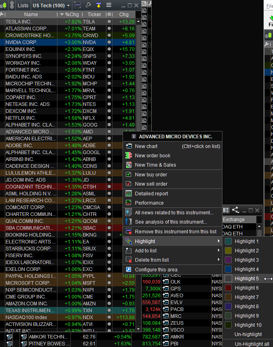Viewport: 273px width, 347px height.
Task: Select New Time & Sales menu entry
Action: pyautogui.click(x=173, y=165)
